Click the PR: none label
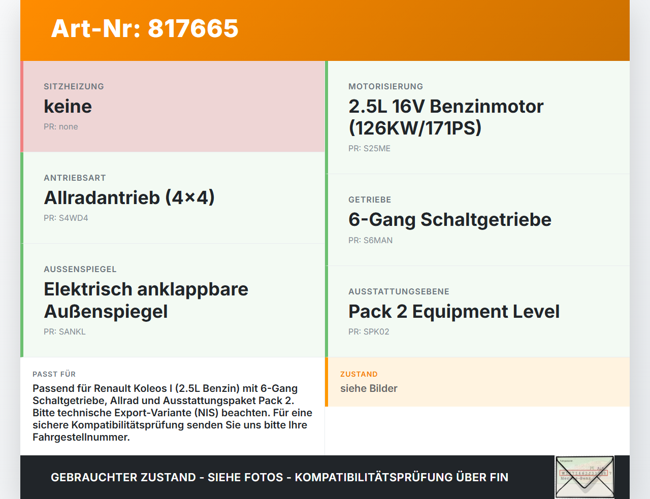 pyautogui.click(x=61, y=127)
